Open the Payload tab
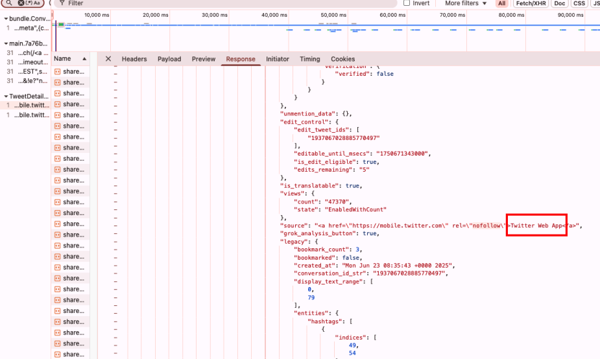 click(x=169, y=59)
